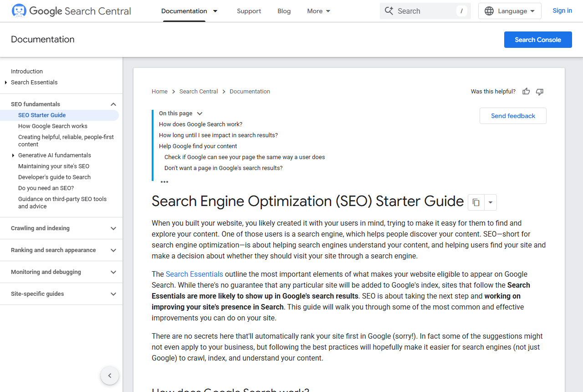Focus the Search input field

(425, 11)
